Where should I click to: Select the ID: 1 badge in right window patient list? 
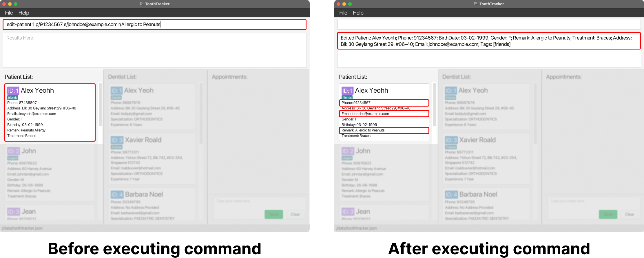click(x=348, y=91)
